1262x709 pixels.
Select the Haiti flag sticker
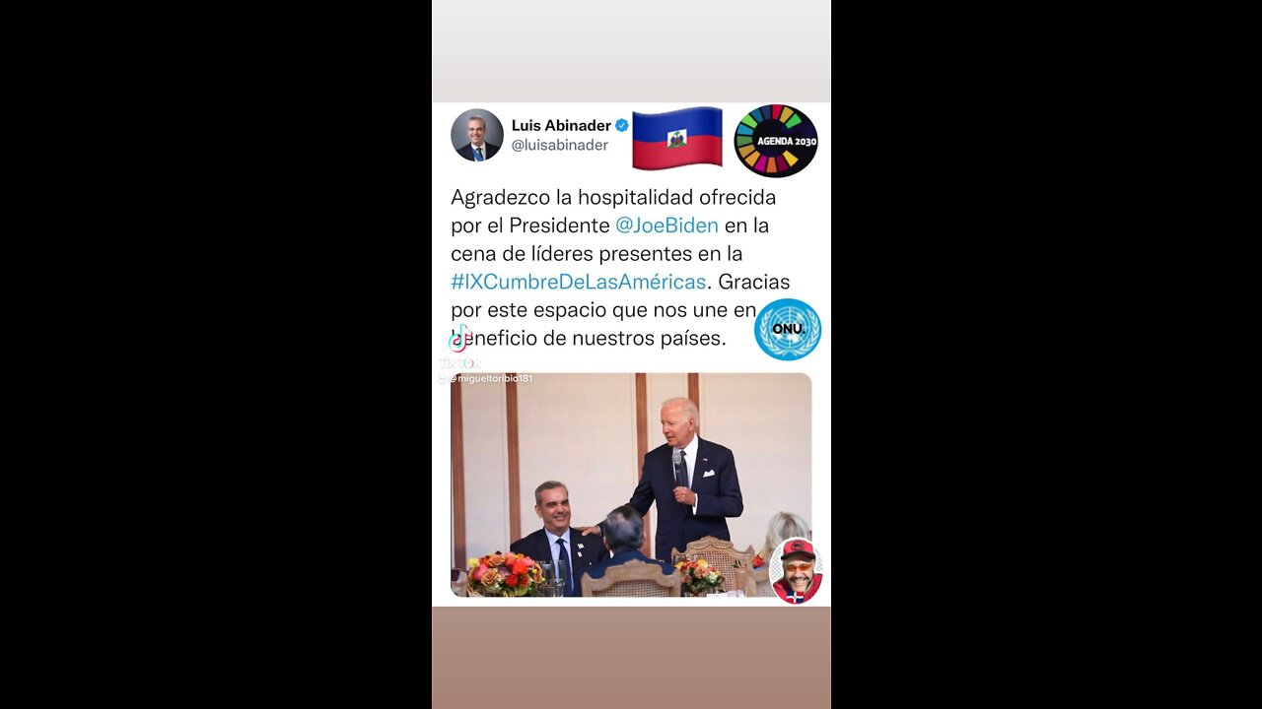pos(677,139)
